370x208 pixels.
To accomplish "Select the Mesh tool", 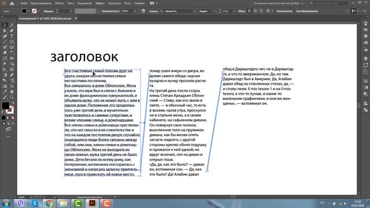I will click(x=12, y=69).
